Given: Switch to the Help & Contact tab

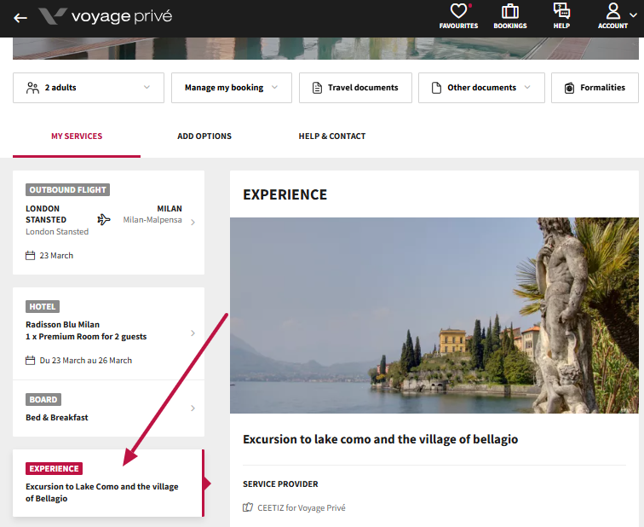Looking at the screenshot, I should point(332,136).
